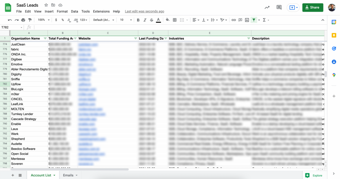Screen dimensions: 340x179
Task: Add a new sheet
Action: click(x=13, y=175)
